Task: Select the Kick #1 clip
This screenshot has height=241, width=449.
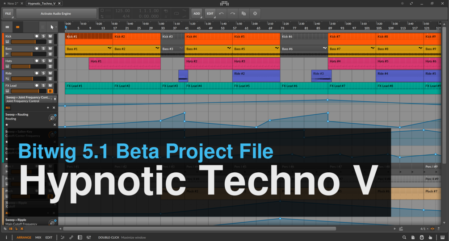Action: click(89, 39)
